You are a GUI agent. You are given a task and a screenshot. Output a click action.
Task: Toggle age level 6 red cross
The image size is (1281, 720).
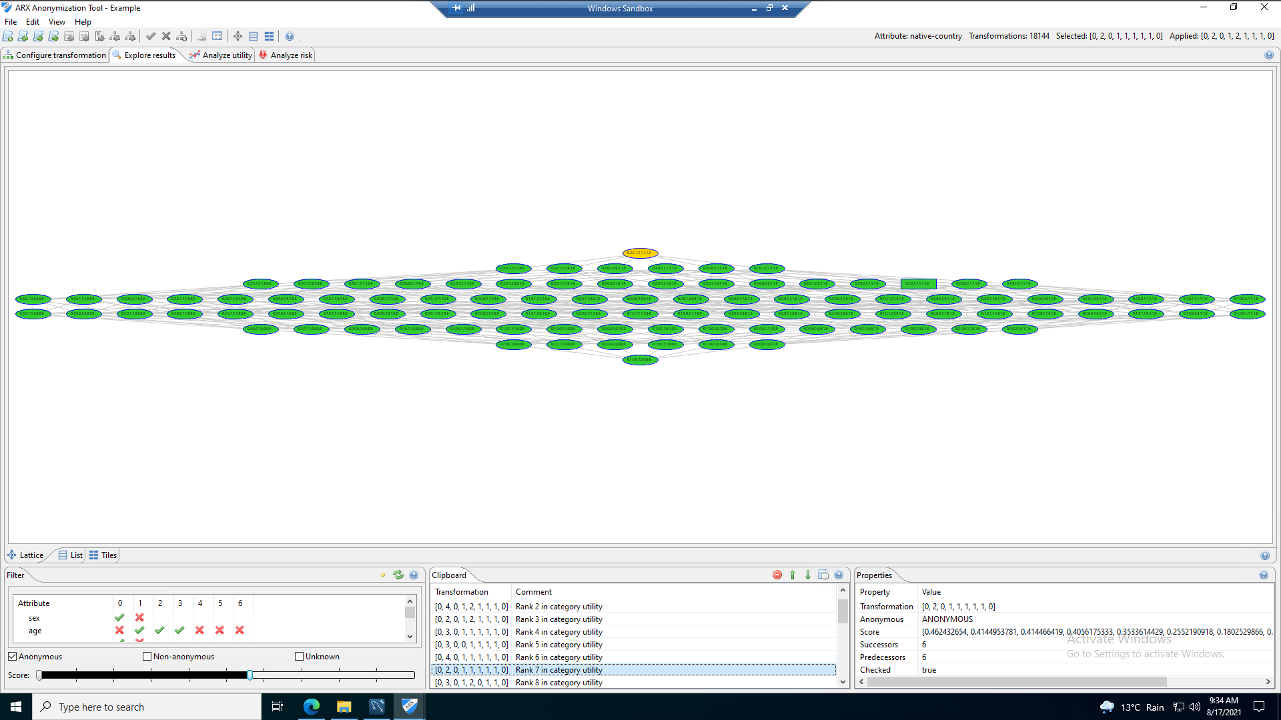click(x=240, y=630)
